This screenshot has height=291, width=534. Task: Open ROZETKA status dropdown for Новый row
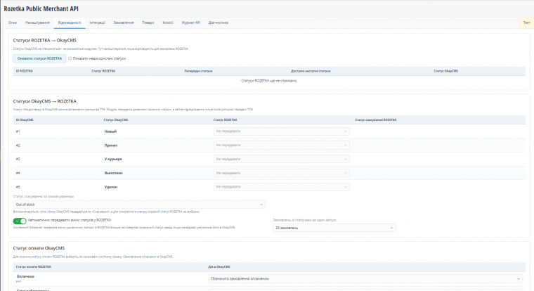click(281, 131)
